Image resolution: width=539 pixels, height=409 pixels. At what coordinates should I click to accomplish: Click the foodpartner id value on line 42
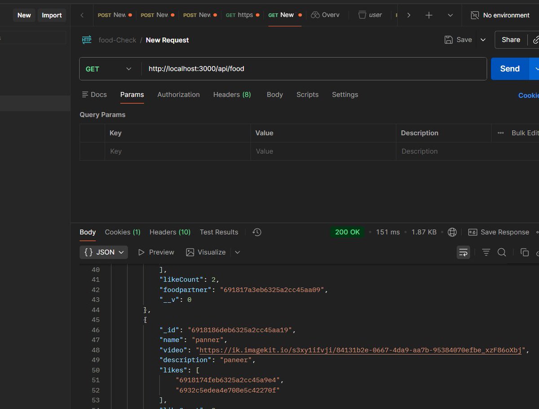271,290
